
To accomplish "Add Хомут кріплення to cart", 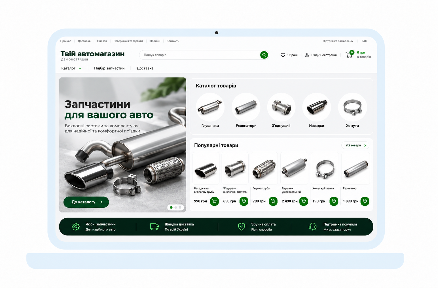I will (x=334, y=201).
